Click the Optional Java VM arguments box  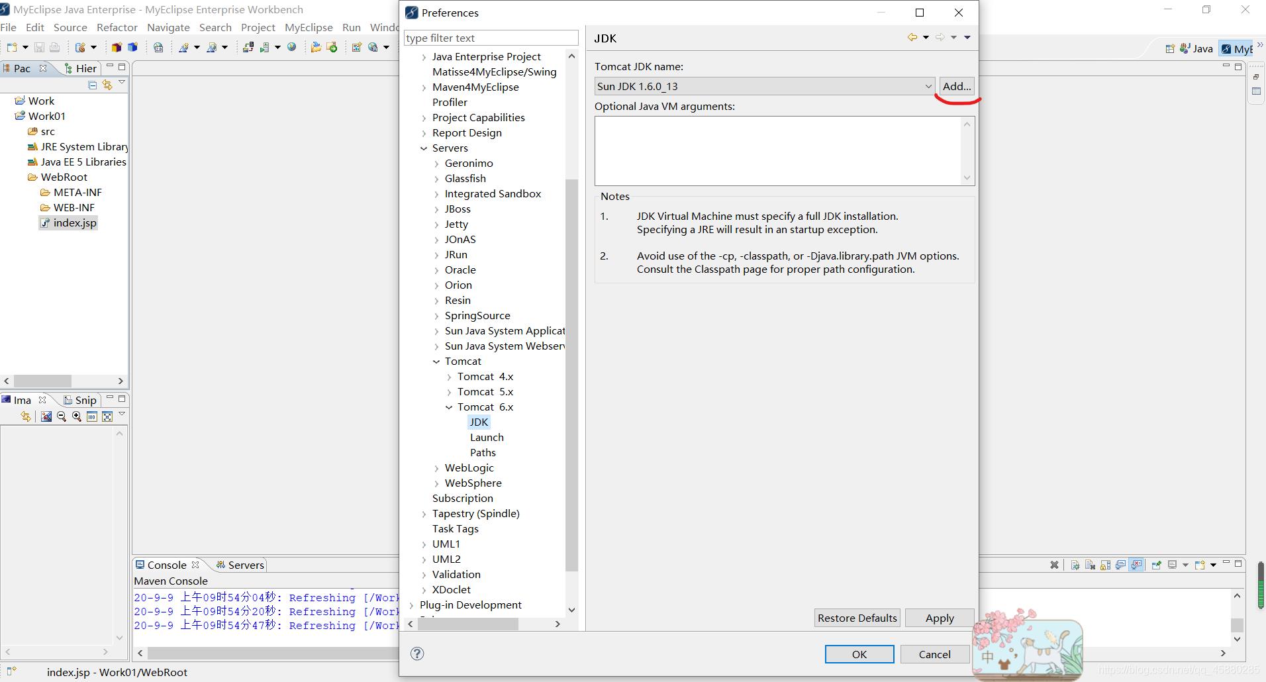pos(779,151)
